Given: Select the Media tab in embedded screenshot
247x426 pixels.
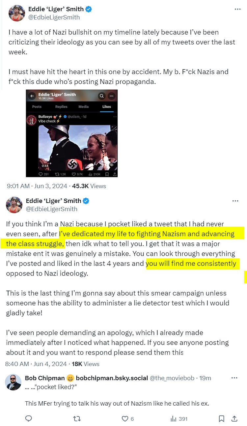Looking at the screenshot, I should click(x=84, y=107).
